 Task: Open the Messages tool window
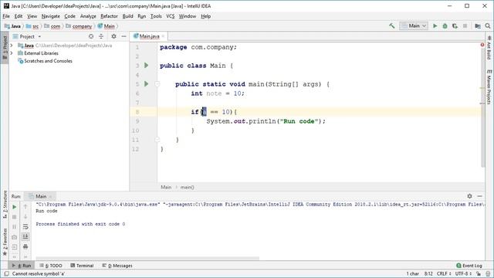[x=117, y=266]
